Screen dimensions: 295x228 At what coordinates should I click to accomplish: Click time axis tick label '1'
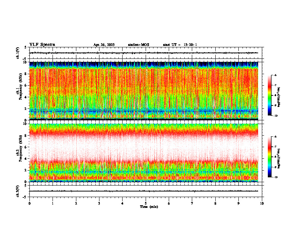pos(53,203)
